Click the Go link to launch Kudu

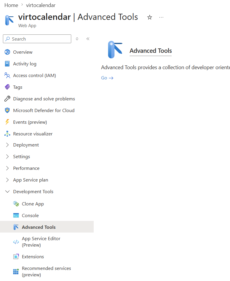pyautogui.click(x=107, y=78)
